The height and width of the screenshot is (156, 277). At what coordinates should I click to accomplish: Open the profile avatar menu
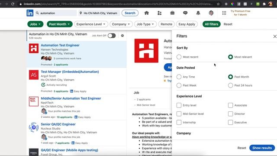[211, 13]
